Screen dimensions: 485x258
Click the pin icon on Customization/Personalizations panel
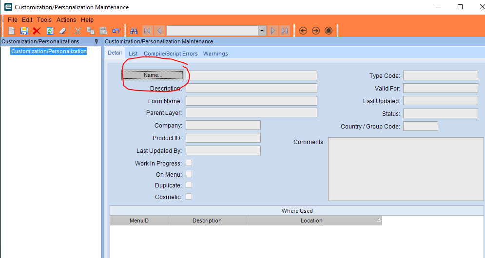(x=96, y=41)
